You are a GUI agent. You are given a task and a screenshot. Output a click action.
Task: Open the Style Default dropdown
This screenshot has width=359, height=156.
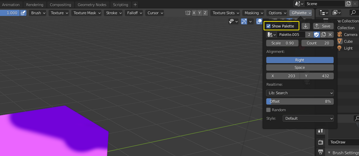[308, 119]
